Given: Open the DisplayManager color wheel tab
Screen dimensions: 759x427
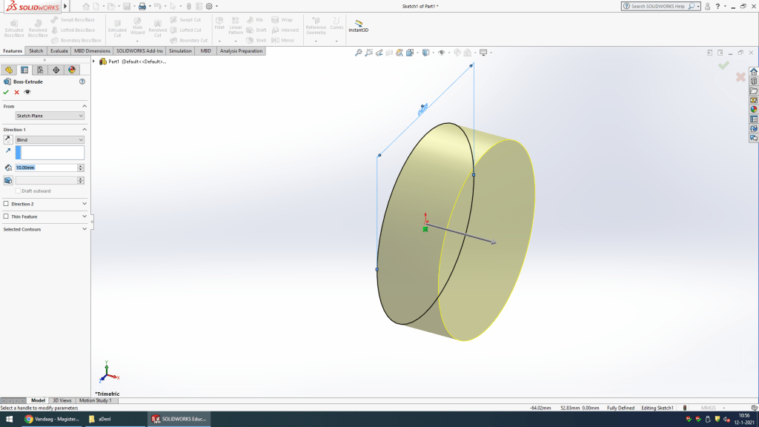Looking at the screenshot, I should 72,70.
